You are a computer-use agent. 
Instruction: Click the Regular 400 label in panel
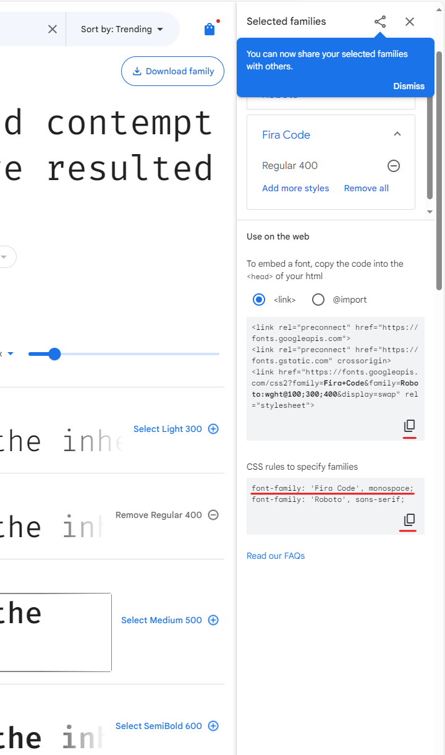tap(290, 166)
